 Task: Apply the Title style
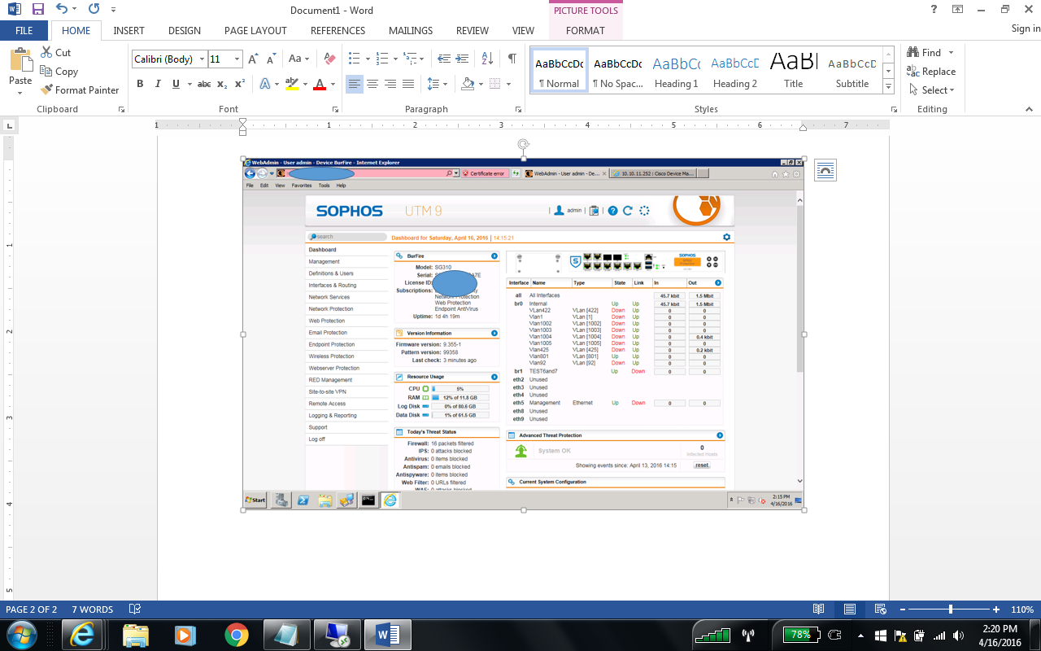point(794,72)
